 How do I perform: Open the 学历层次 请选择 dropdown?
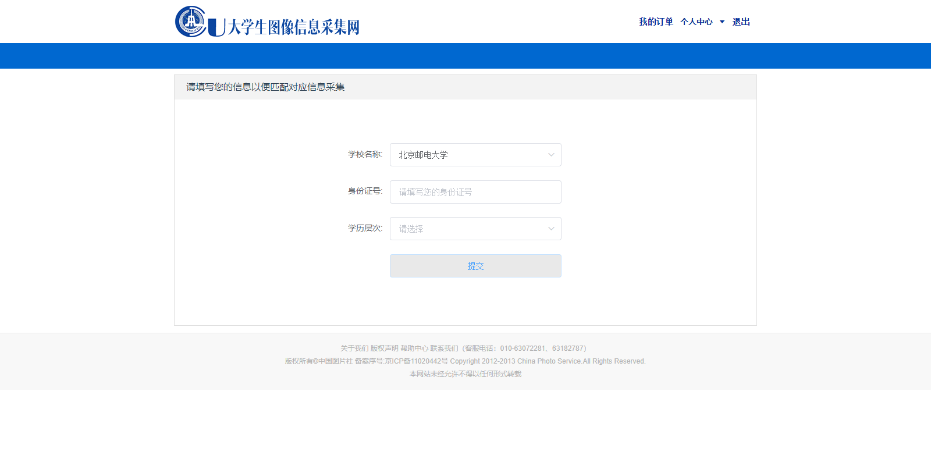pyautogui.click(x=468, y=229)
